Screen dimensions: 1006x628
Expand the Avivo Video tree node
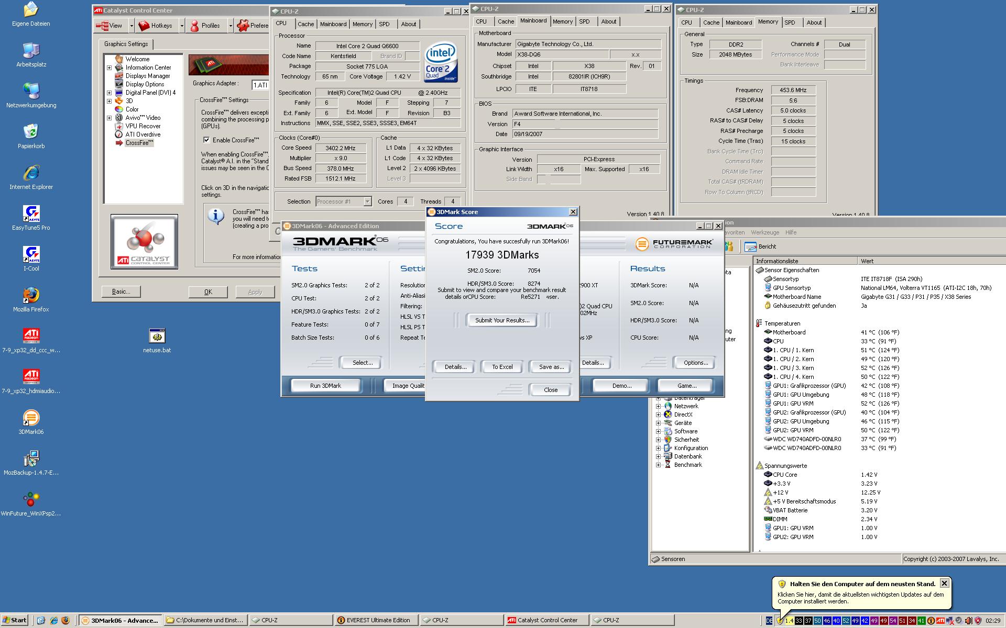109,118
